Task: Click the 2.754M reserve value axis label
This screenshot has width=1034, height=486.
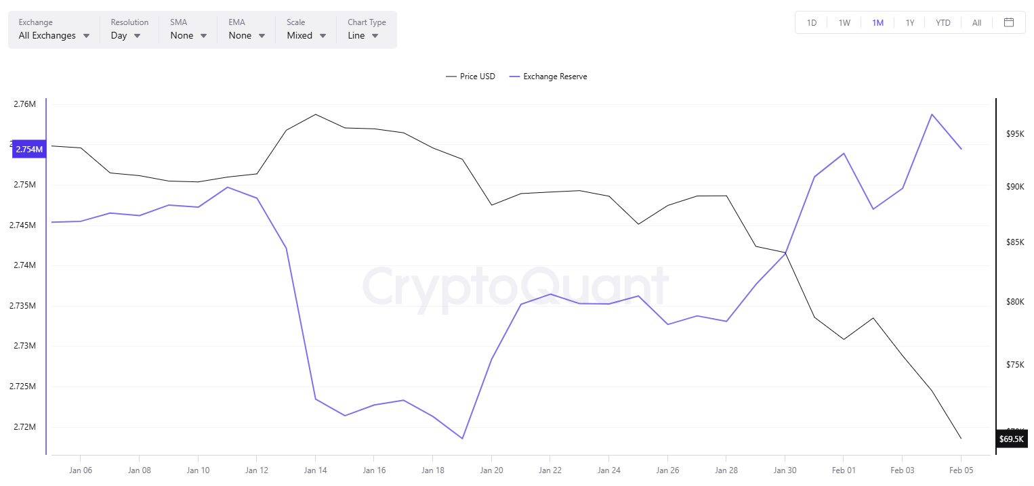Action: point(28,148)
